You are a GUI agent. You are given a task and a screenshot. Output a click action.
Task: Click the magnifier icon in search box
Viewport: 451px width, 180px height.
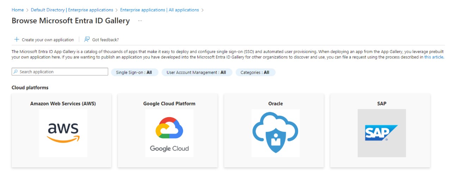16,72
